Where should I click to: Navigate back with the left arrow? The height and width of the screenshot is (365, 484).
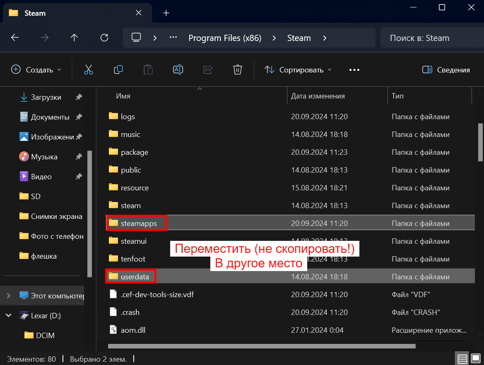(x=15, y=38)
